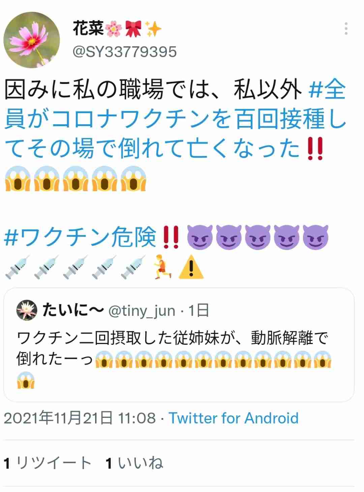The image size is (364, 492).
Task: Tap the cherry blossom emoji beside 花菜
Action: point(114,29)
